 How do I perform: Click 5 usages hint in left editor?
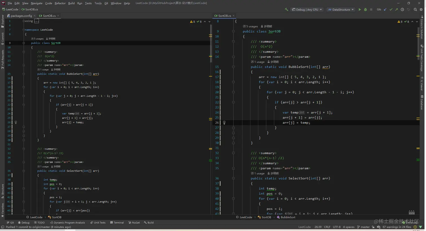37,39
